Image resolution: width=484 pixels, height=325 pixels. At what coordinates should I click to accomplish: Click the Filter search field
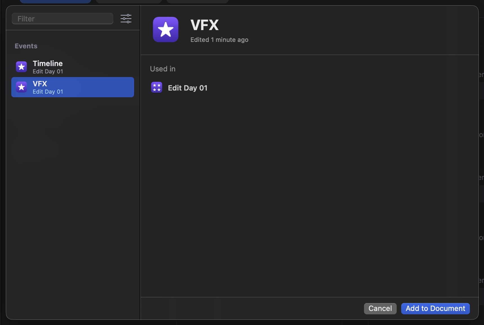63,19
